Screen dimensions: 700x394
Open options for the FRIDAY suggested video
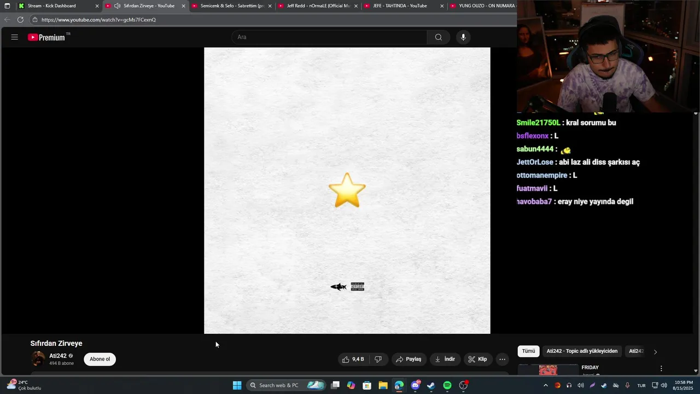[661, 368]
